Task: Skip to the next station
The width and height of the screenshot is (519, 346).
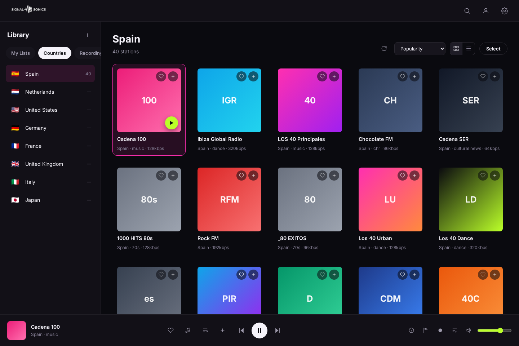Action: [x=278, y=331]
